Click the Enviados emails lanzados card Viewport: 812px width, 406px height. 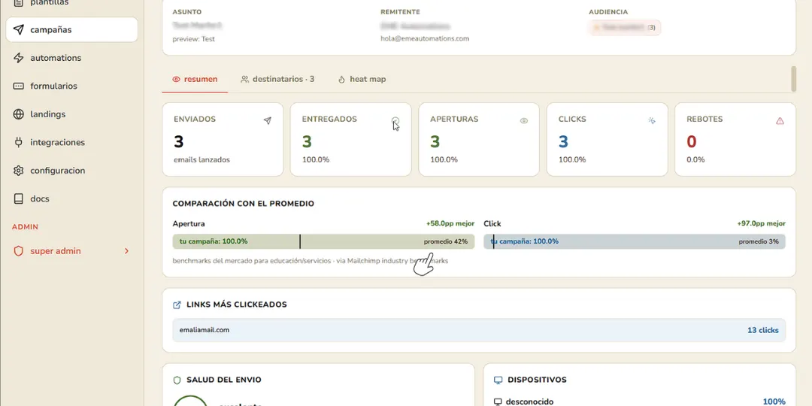223,139
